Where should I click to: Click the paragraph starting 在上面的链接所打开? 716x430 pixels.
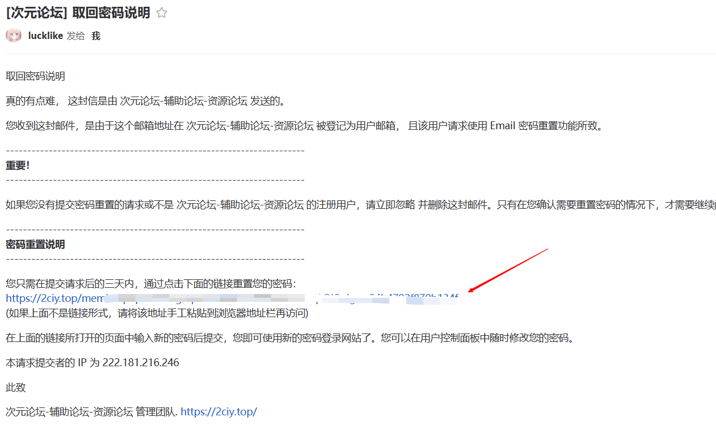click(289, 338)
